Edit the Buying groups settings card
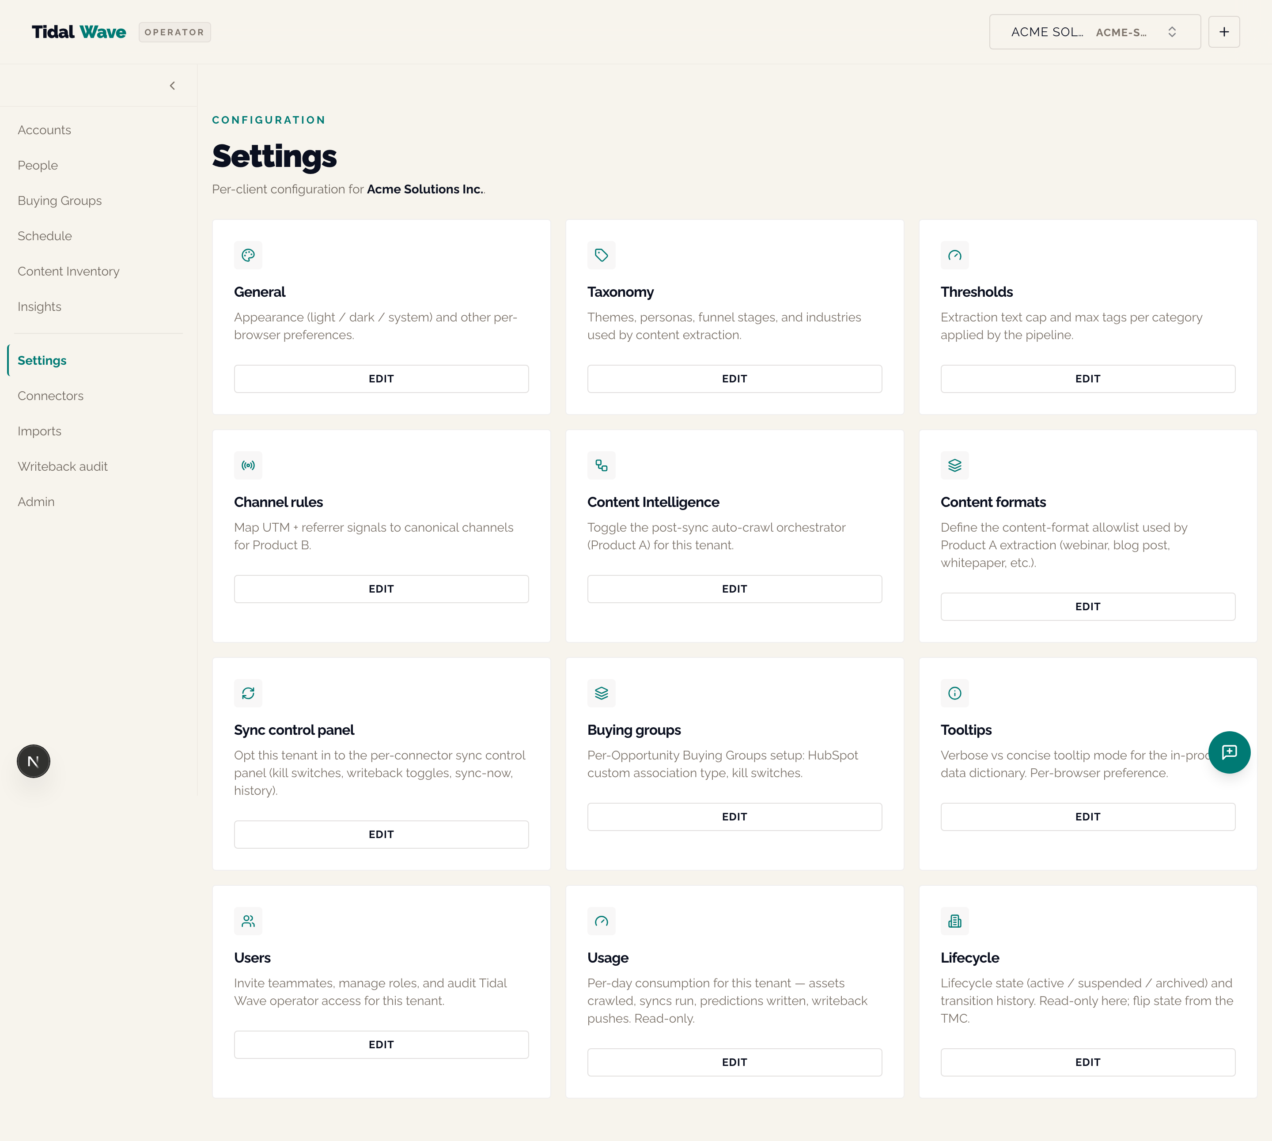 [735, 817]
